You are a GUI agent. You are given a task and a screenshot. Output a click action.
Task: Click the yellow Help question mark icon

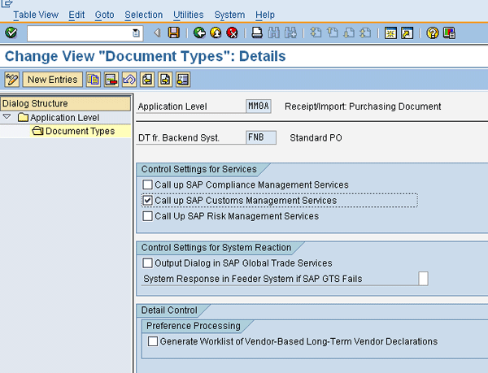click(x=433, y=33)
